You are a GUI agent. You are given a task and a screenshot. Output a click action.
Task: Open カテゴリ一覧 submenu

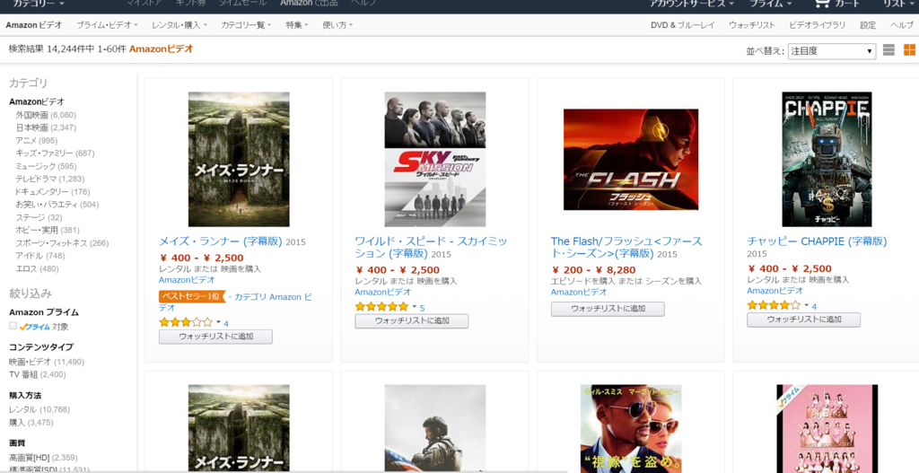246,25
